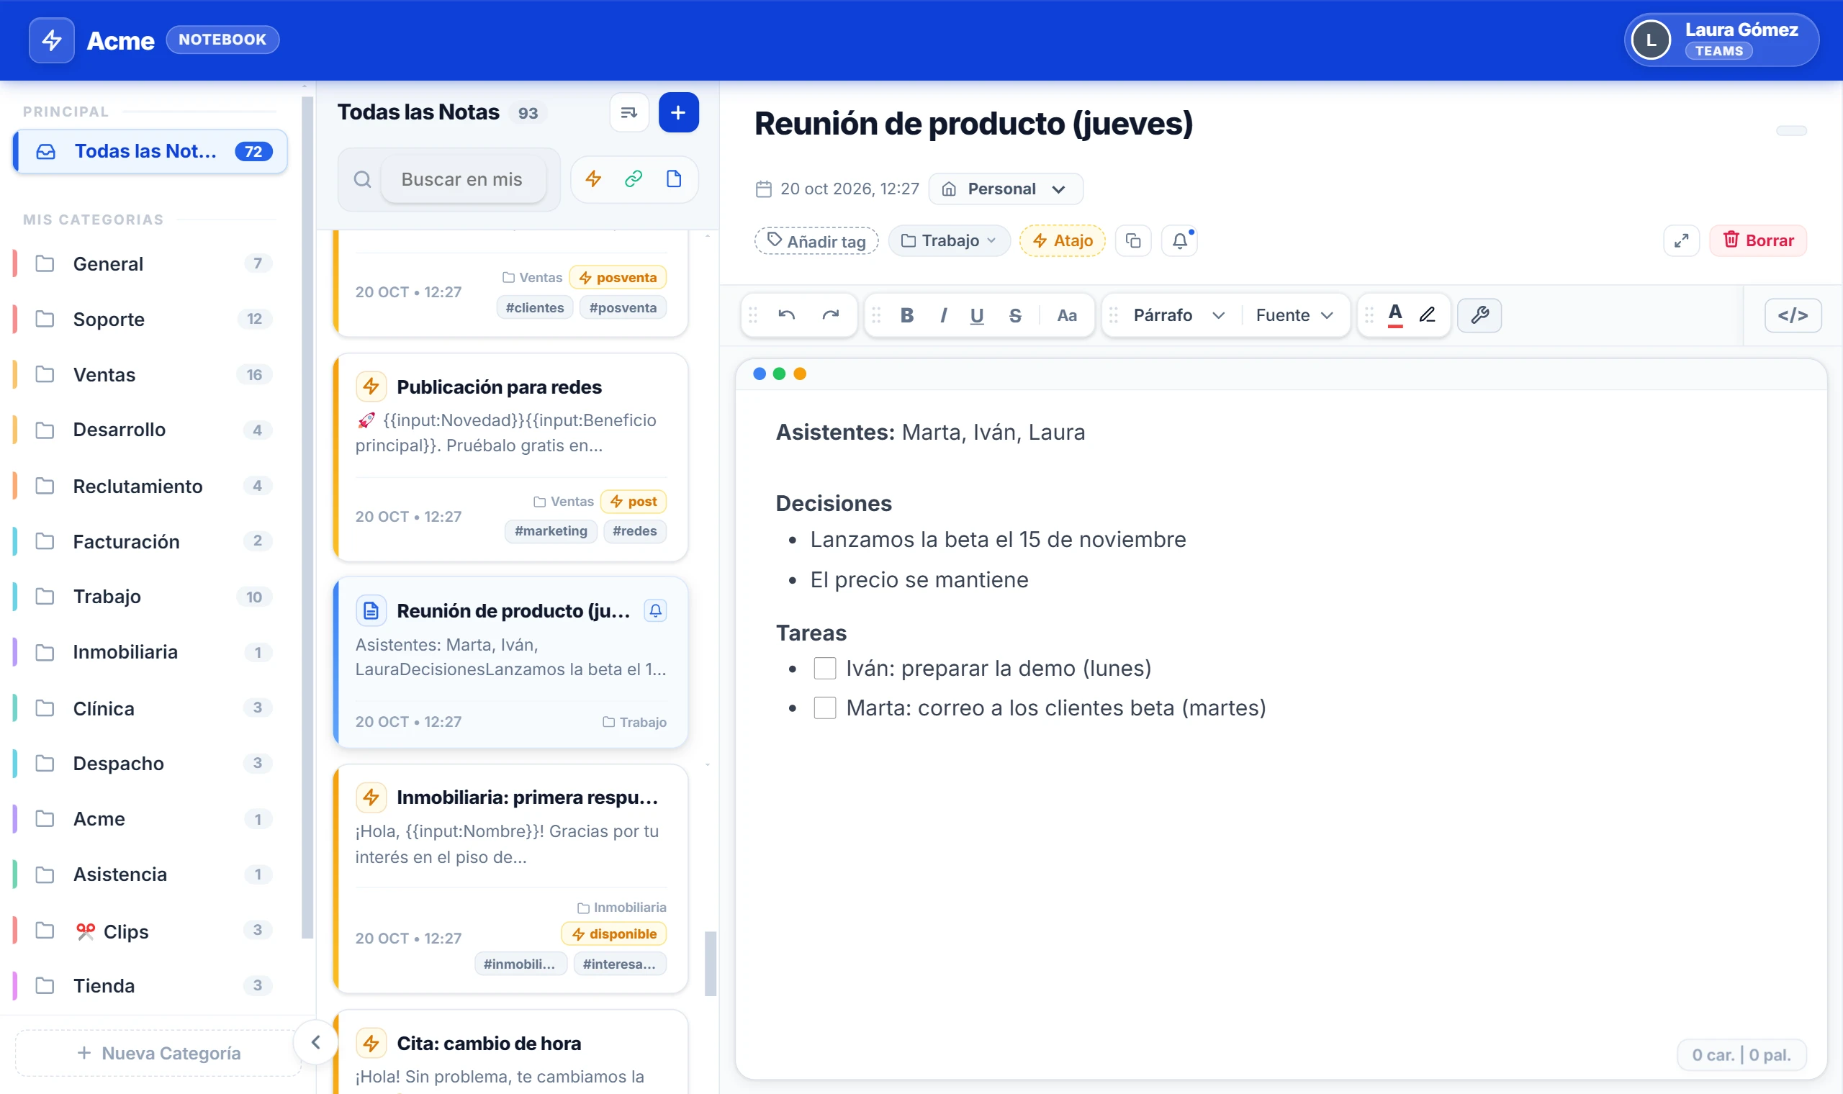Toggle strikethrough formatting

(1015, 315)
